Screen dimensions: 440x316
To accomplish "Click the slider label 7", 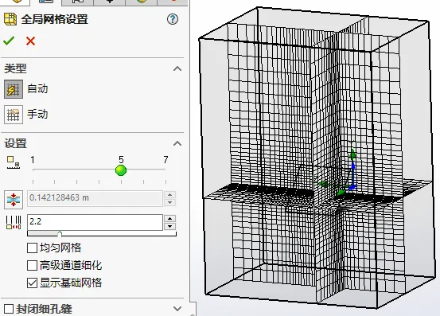I will point(165,160).
